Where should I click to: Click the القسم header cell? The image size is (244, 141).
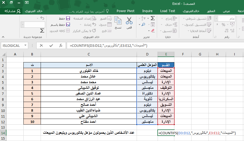pyautogui.click(x=166, y=65)
